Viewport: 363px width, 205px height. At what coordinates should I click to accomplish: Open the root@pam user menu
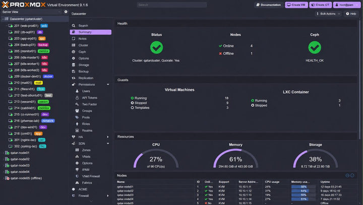[x=346, y=5]
